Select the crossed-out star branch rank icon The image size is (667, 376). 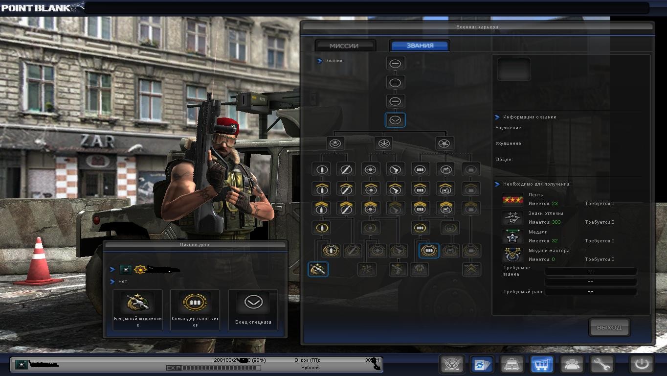(x=445, y=143)
